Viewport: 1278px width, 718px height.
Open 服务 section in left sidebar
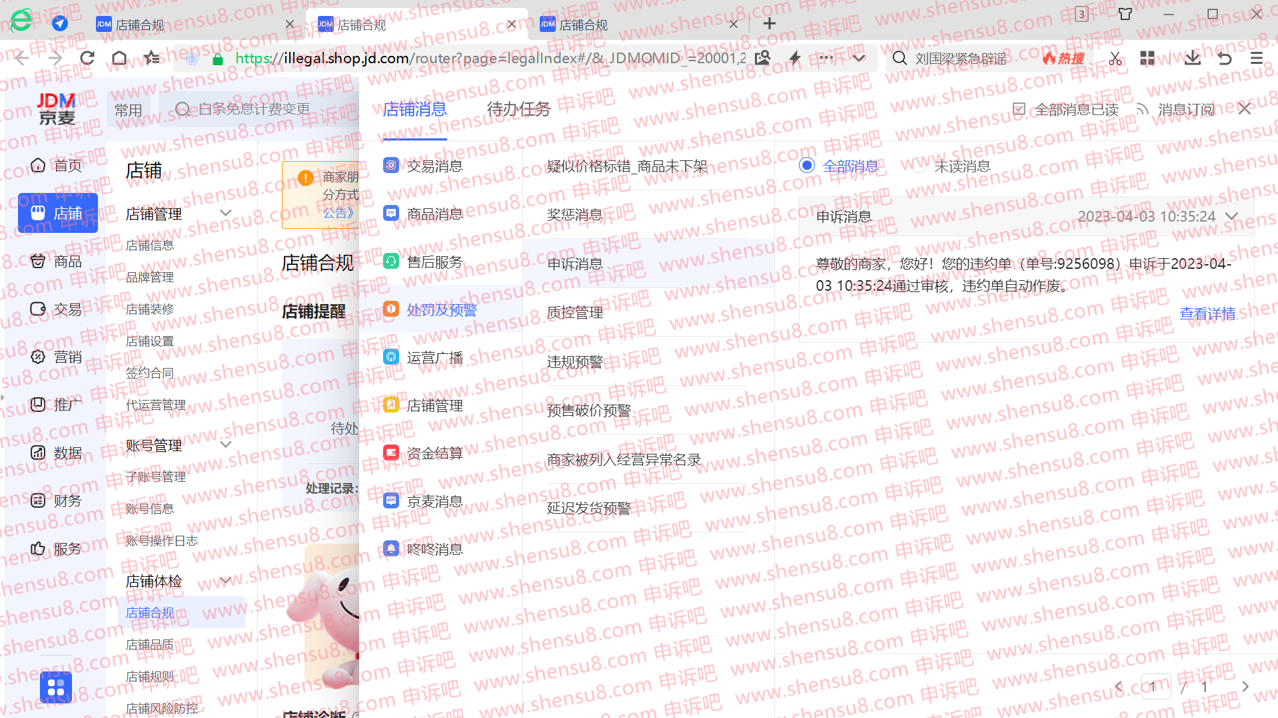pyautogui.click(x=57, y=548)
